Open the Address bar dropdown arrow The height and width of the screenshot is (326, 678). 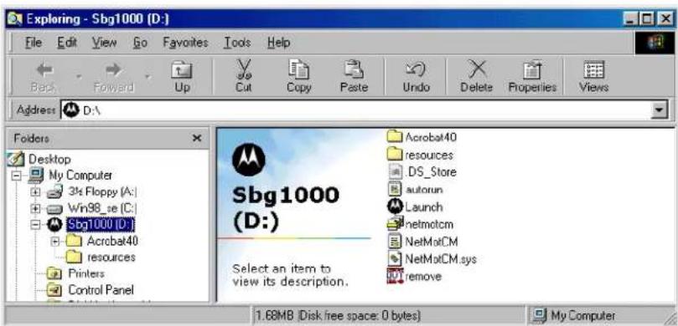pyautogui.click(x=659, y=110)
